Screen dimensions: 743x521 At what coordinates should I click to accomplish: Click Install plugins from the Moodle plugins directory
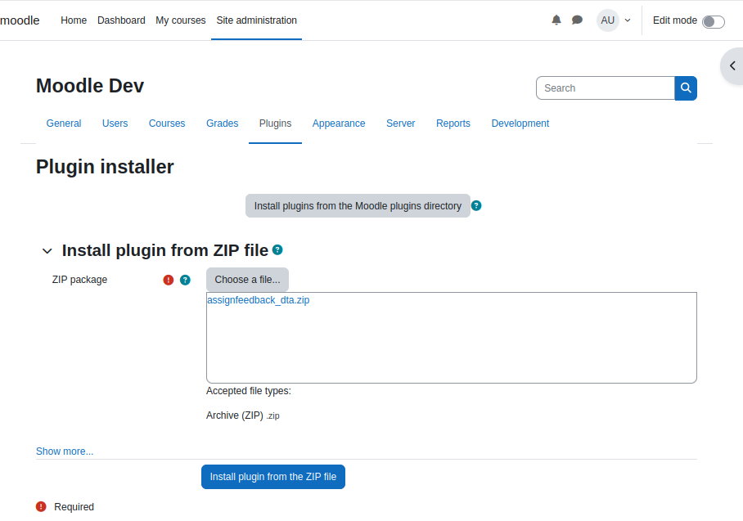pyautogui.click(x=358, y=205)
